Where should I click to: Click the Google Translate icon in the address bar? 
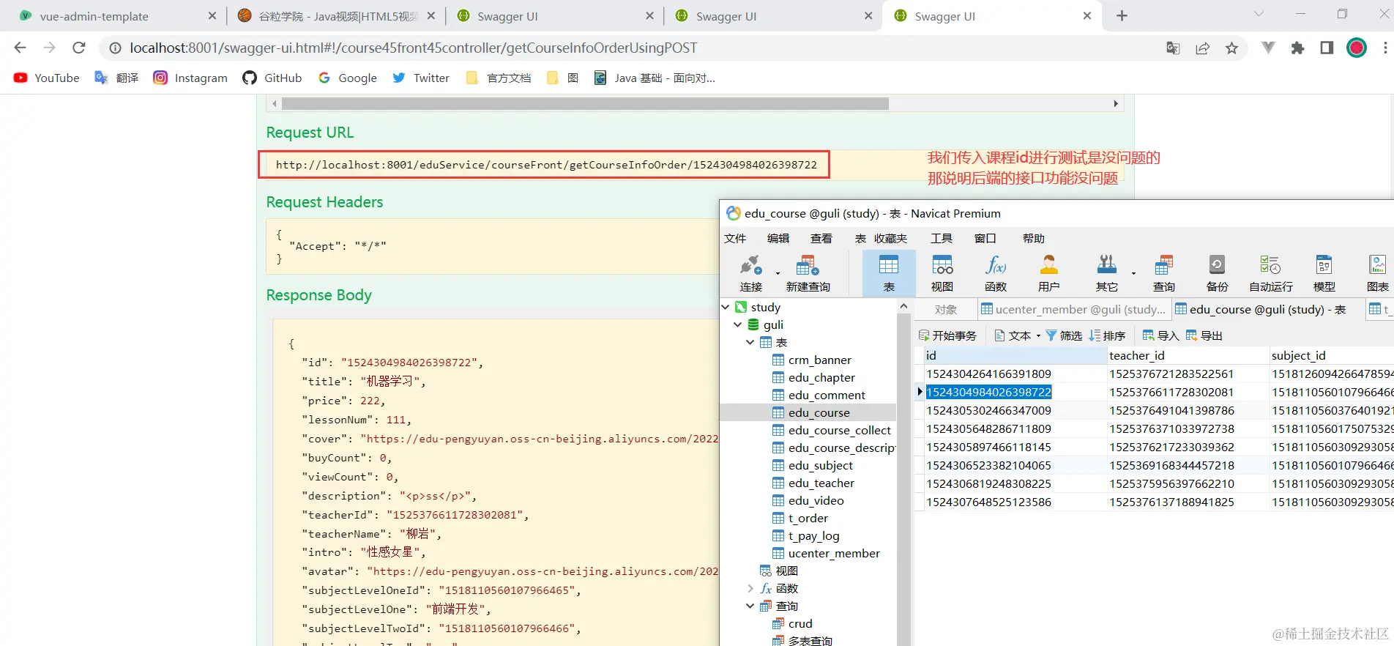[1173, 48]
